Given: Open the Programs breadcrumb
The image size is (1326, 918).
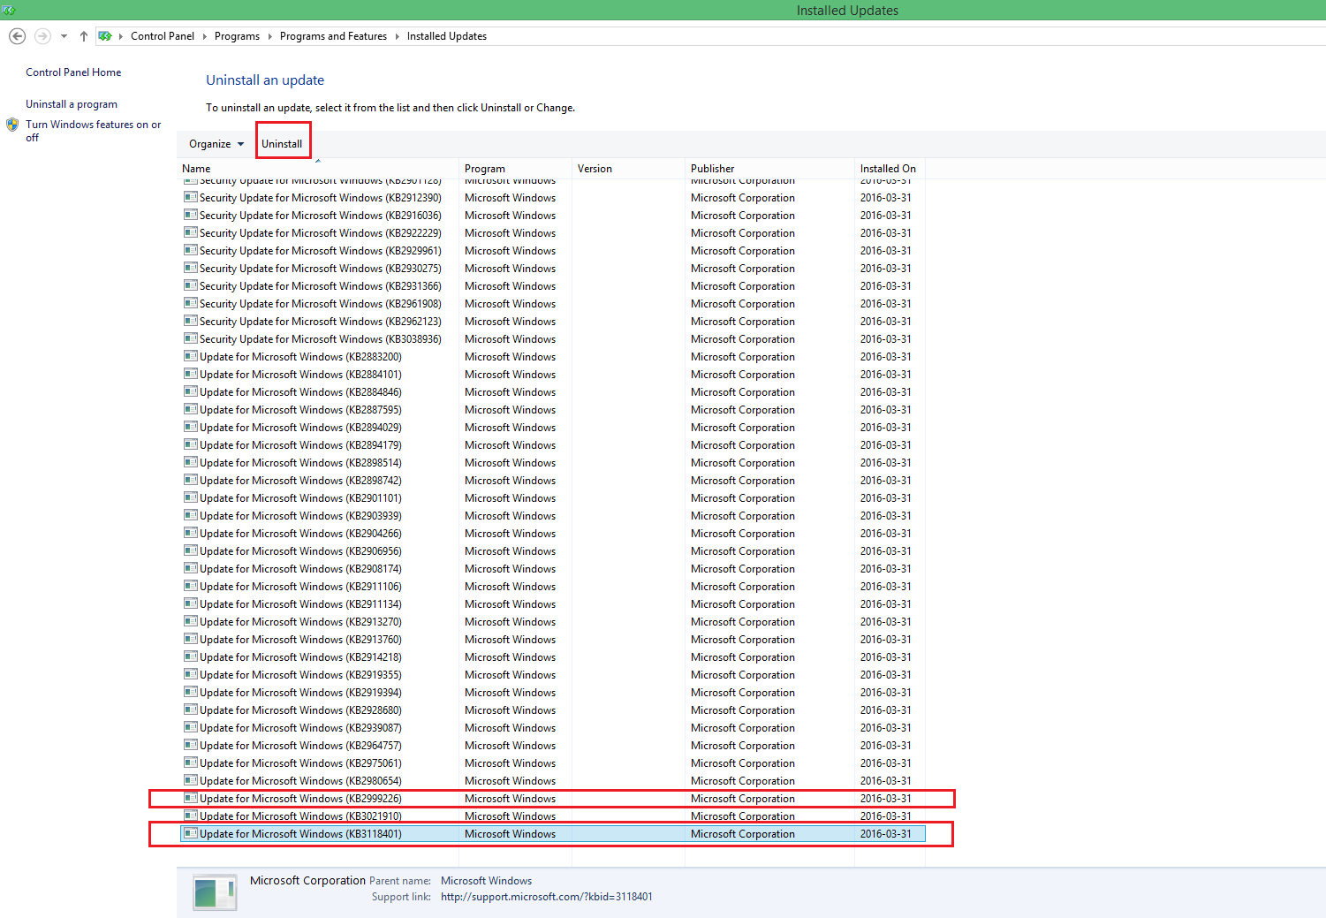Looking at the screenshot, I should (237, 36).
